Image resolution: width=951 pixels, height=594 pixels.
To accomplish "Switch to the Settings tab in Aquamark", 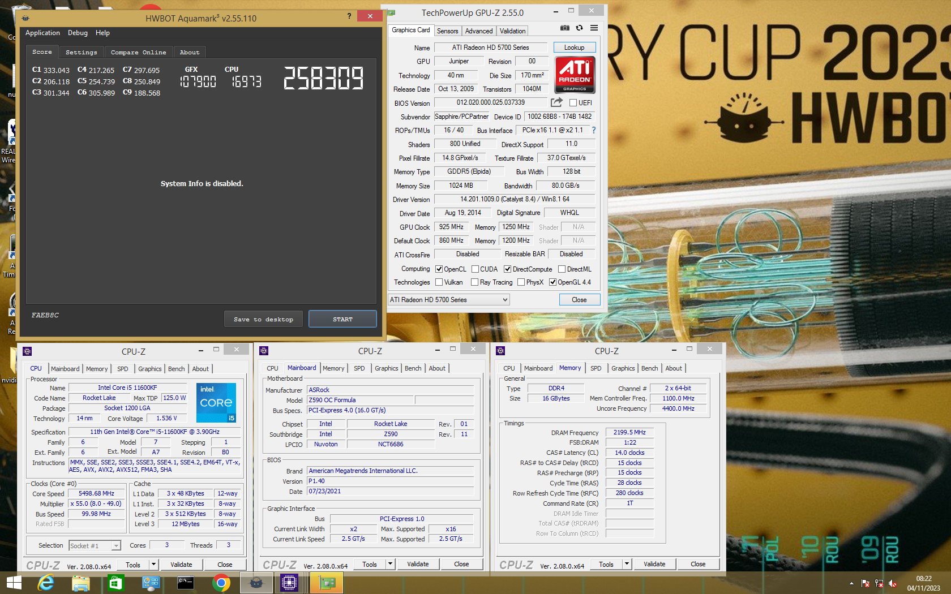I will (x=81, y=53).
